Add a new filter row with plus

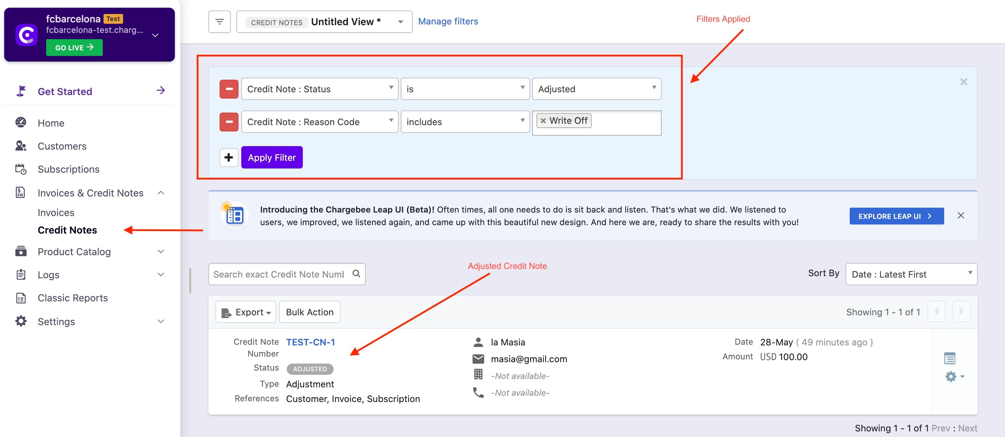coord(229,158)
